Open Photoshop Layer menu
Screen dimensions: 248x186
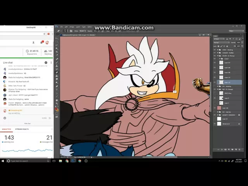click(x=78, y=27)
